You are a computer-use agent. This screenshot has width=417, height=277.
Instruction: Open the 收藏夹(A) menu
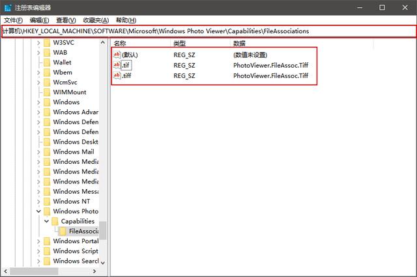(x=96, y=20)
